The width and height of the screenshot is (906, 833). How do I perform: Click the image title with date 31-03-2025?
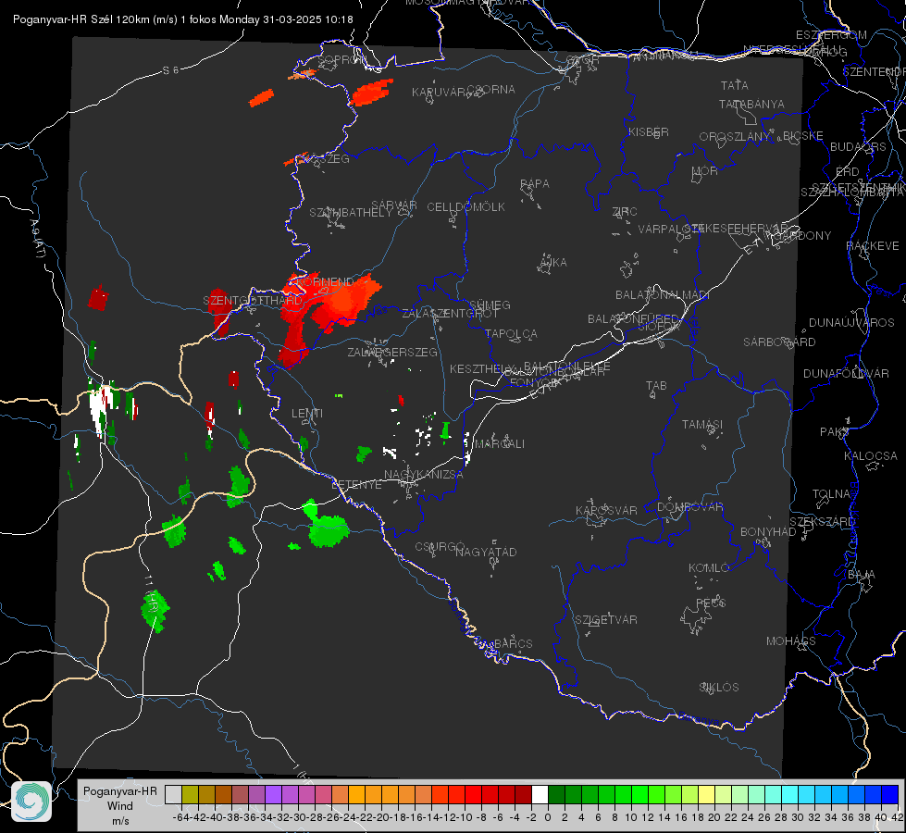pos(182,19)
